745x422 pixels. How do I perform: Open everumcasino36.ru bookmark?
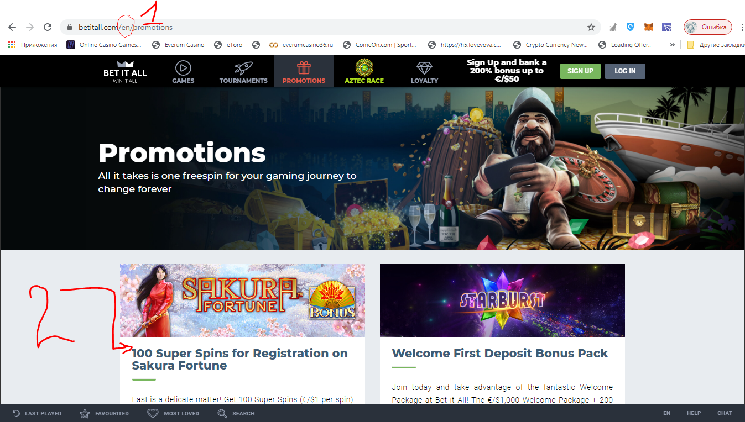(x=301, y=45)
